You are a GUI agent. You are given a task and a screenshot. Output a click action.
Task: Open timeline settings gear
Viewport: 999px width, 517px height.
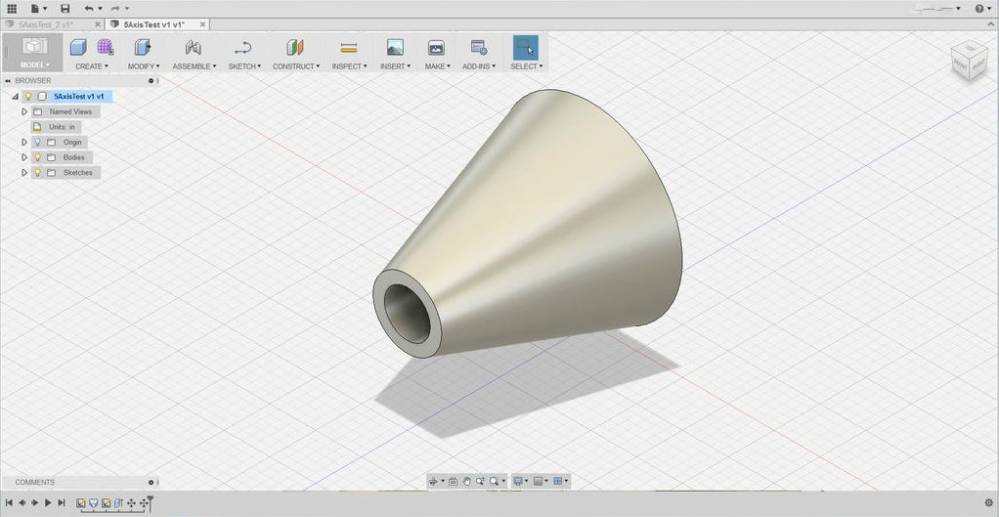pos(989,503)
